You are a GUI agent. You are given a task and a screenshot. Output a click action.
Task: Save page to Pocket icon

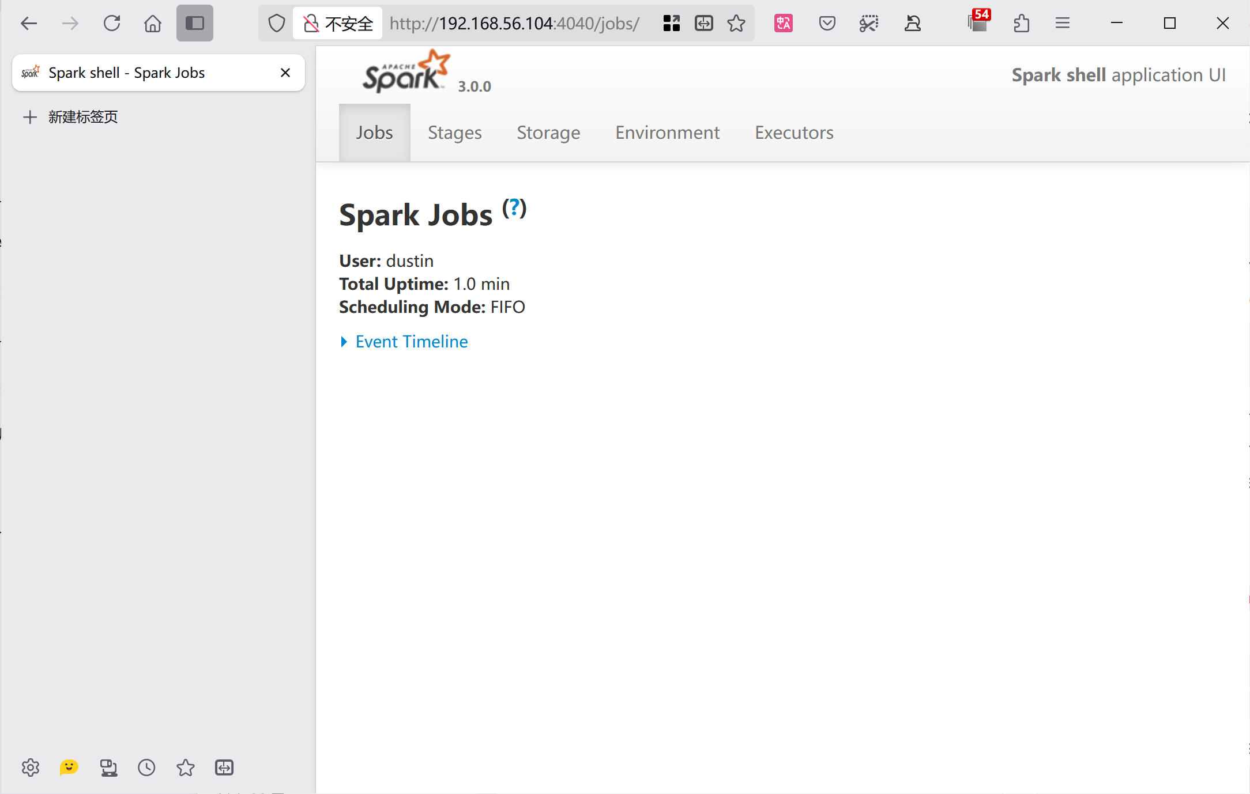tap(827, 23)
